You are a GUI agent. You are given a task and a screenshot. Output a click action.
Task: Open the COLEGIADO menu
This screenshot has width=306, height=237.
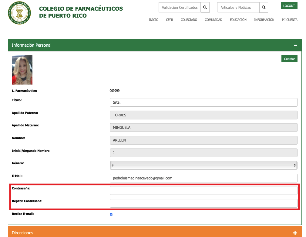point(189,20)
